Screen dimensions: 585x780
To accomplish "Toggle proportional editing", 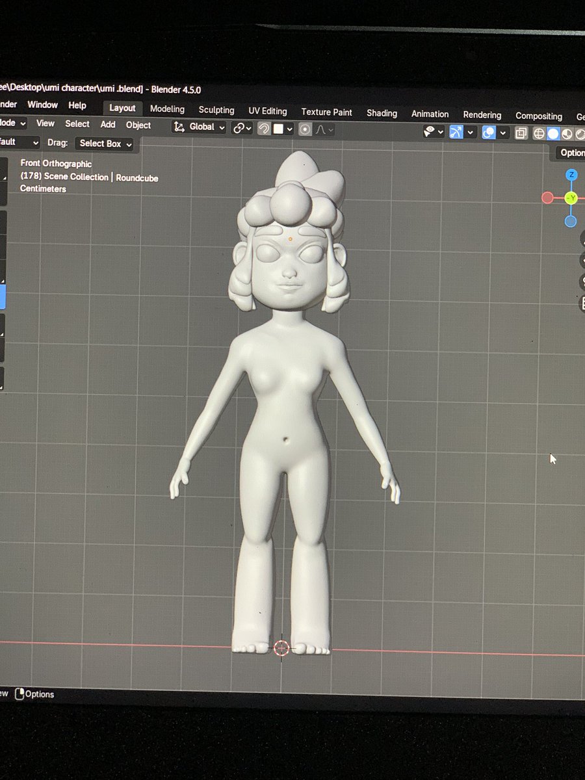I will (304, 129).
